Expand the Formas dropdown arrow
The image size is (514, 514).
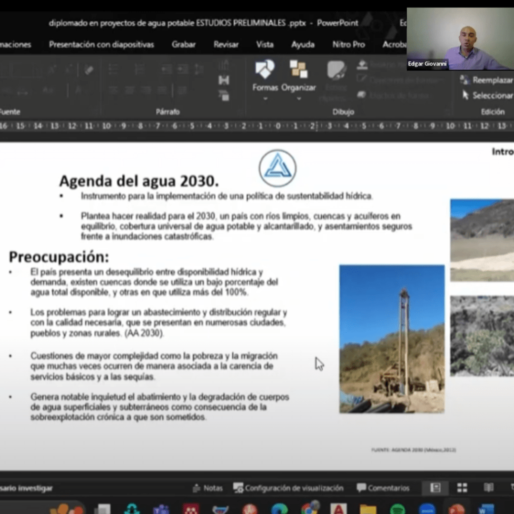(x=265, y=99)
